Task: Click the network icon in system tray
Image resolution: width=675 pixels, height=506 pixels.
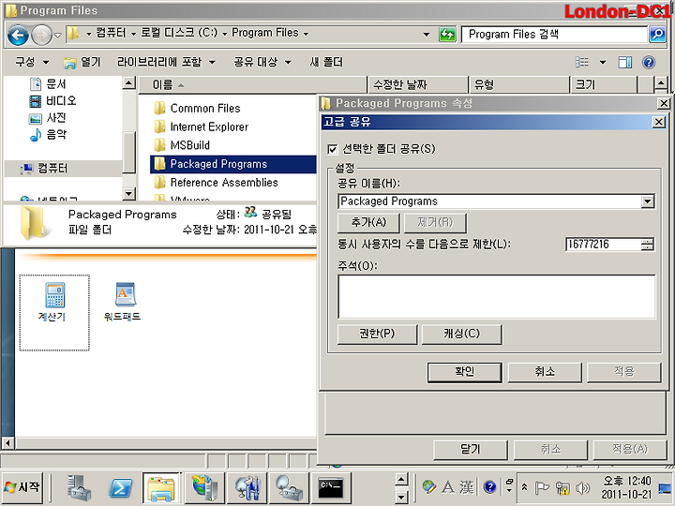Action: click(562, 487)
